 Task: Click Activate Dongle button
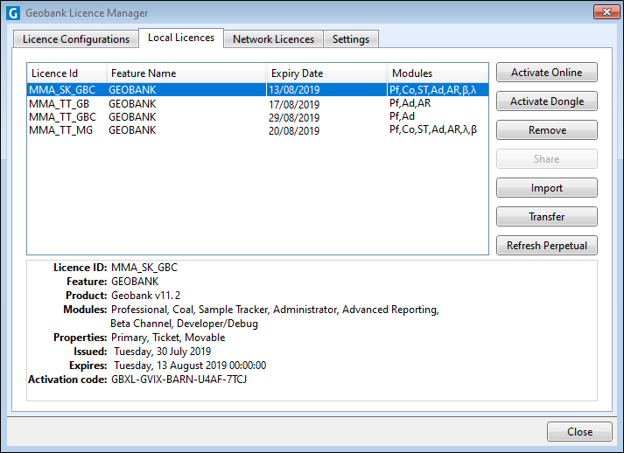click(547, 101)
